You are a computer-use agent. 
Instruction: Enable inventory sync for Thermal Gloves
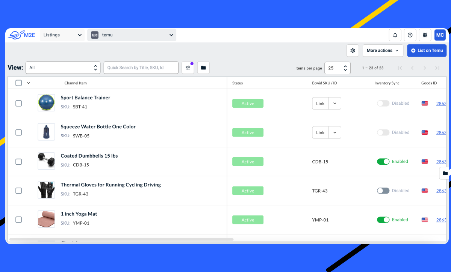point(383,191)
